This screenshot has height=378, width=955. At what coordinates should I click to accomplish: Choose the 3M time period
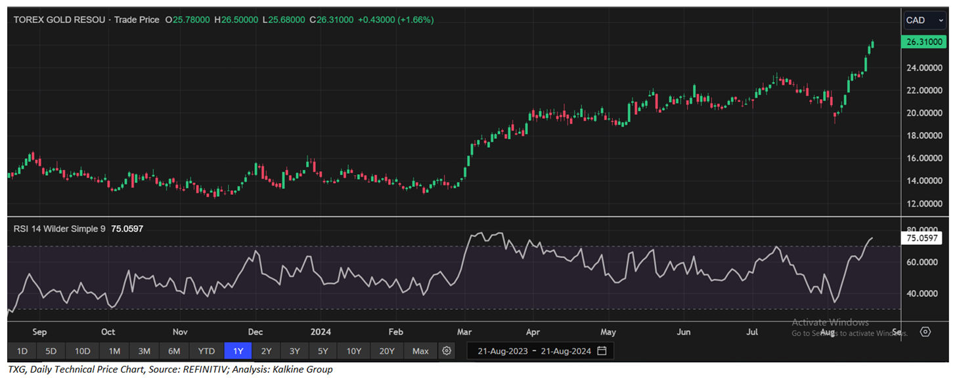[x=144, y=351]
